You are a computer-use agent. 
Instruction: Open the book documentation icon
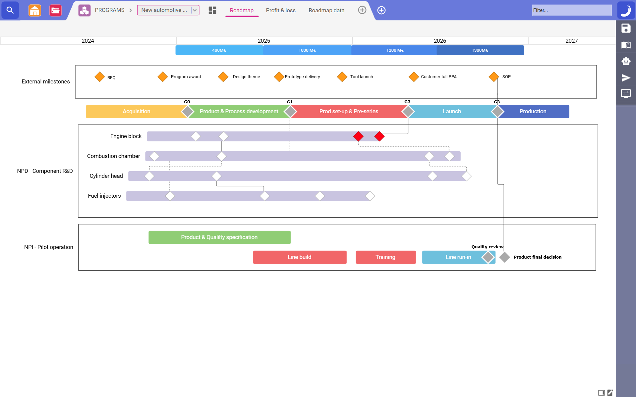626,45
